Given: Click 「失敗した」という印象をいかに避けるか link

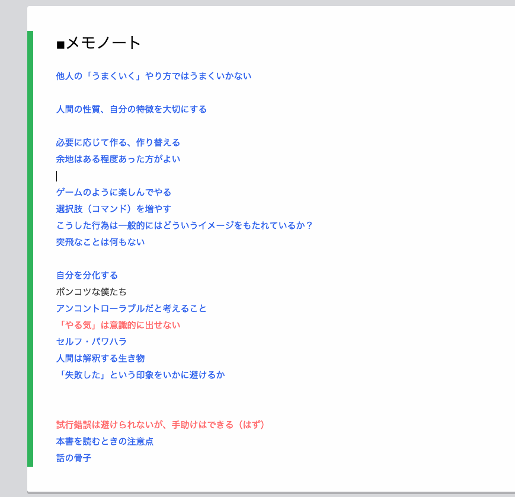Looking at the screenshot, I should (x=140, y=375).
